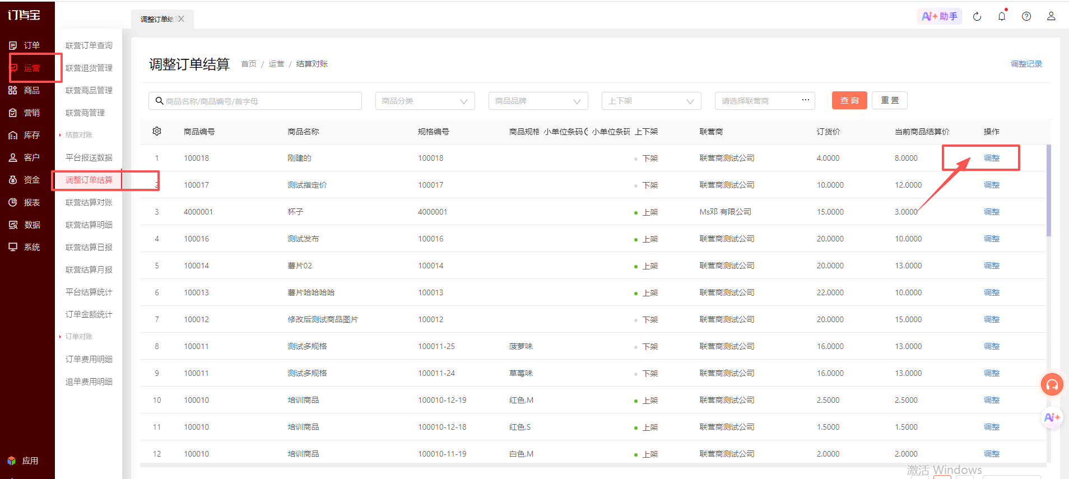1069x479 pixels.
Task: Open the 库存 sidebar module
Action: click(x=25, y=135)
